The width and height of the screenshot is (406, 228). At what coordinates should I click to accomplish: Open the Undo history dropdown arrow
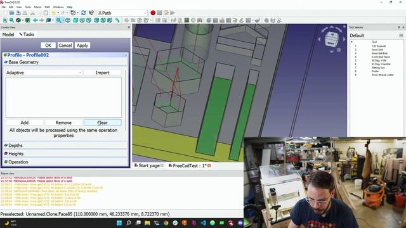coord(58,13)
